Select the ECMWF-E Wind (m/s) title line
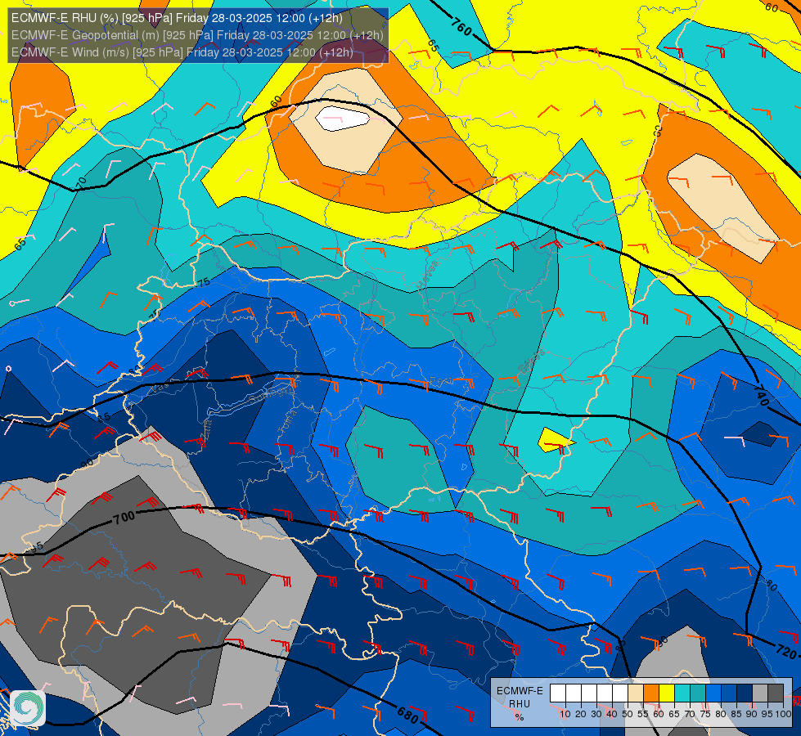801x736 pixels. coord(182,52)
